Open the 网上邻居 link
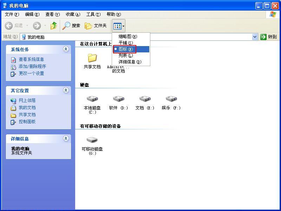This screenshot has height=211, width=281. (27, 101)
